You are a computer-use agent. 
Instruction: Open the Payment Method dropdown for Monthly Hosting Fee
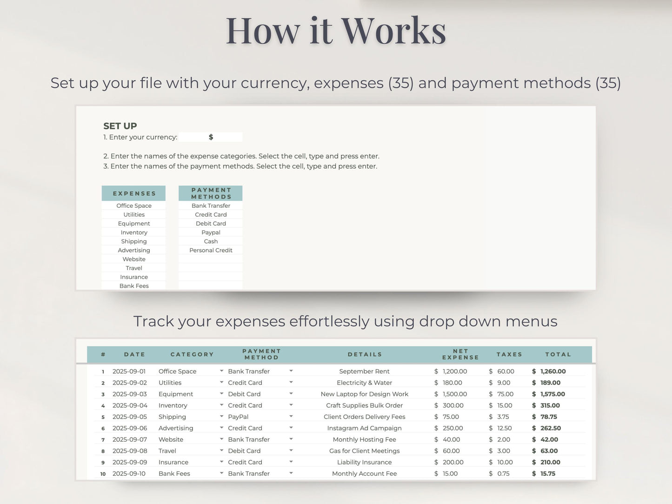point(291,439)
